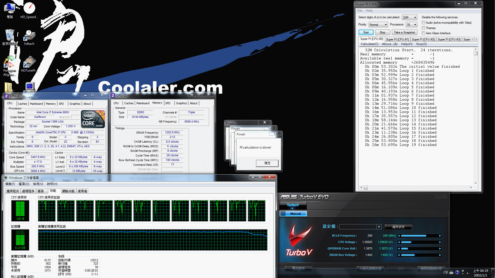This screenshot has width=495, height=278.
Task: Decrease BCLK Frequency with left arrow
Action: pos(399,236)
